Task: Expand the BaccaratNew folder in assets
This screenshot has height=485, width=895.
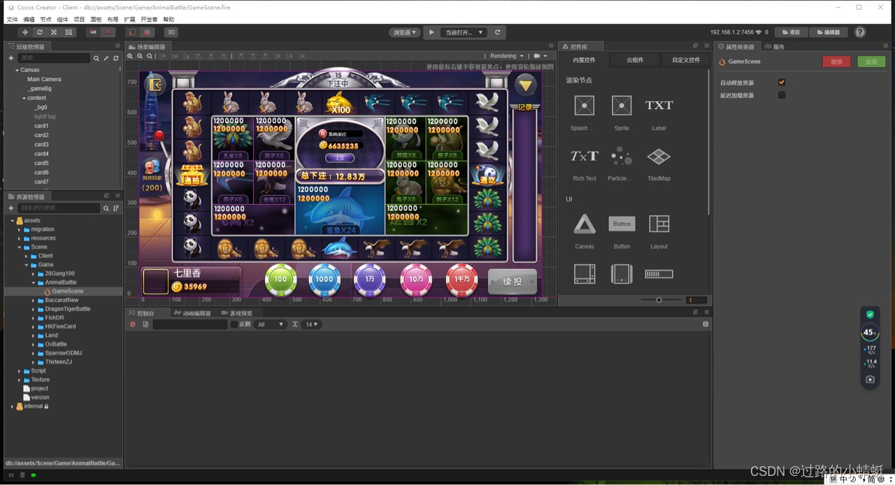Action: [33, 300]
